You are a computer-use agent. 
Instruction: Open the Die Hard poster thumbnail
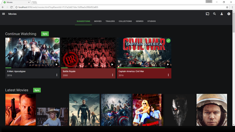pos(21,110)
